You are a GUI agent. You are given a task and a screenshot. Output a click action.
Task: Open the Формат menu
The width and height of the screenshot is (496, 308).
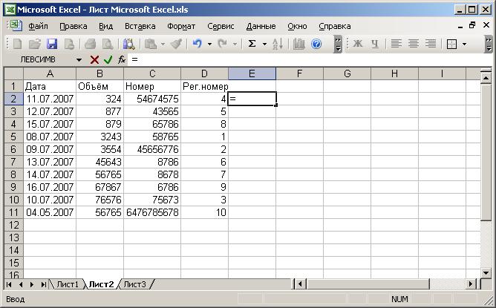coord(181,26)
